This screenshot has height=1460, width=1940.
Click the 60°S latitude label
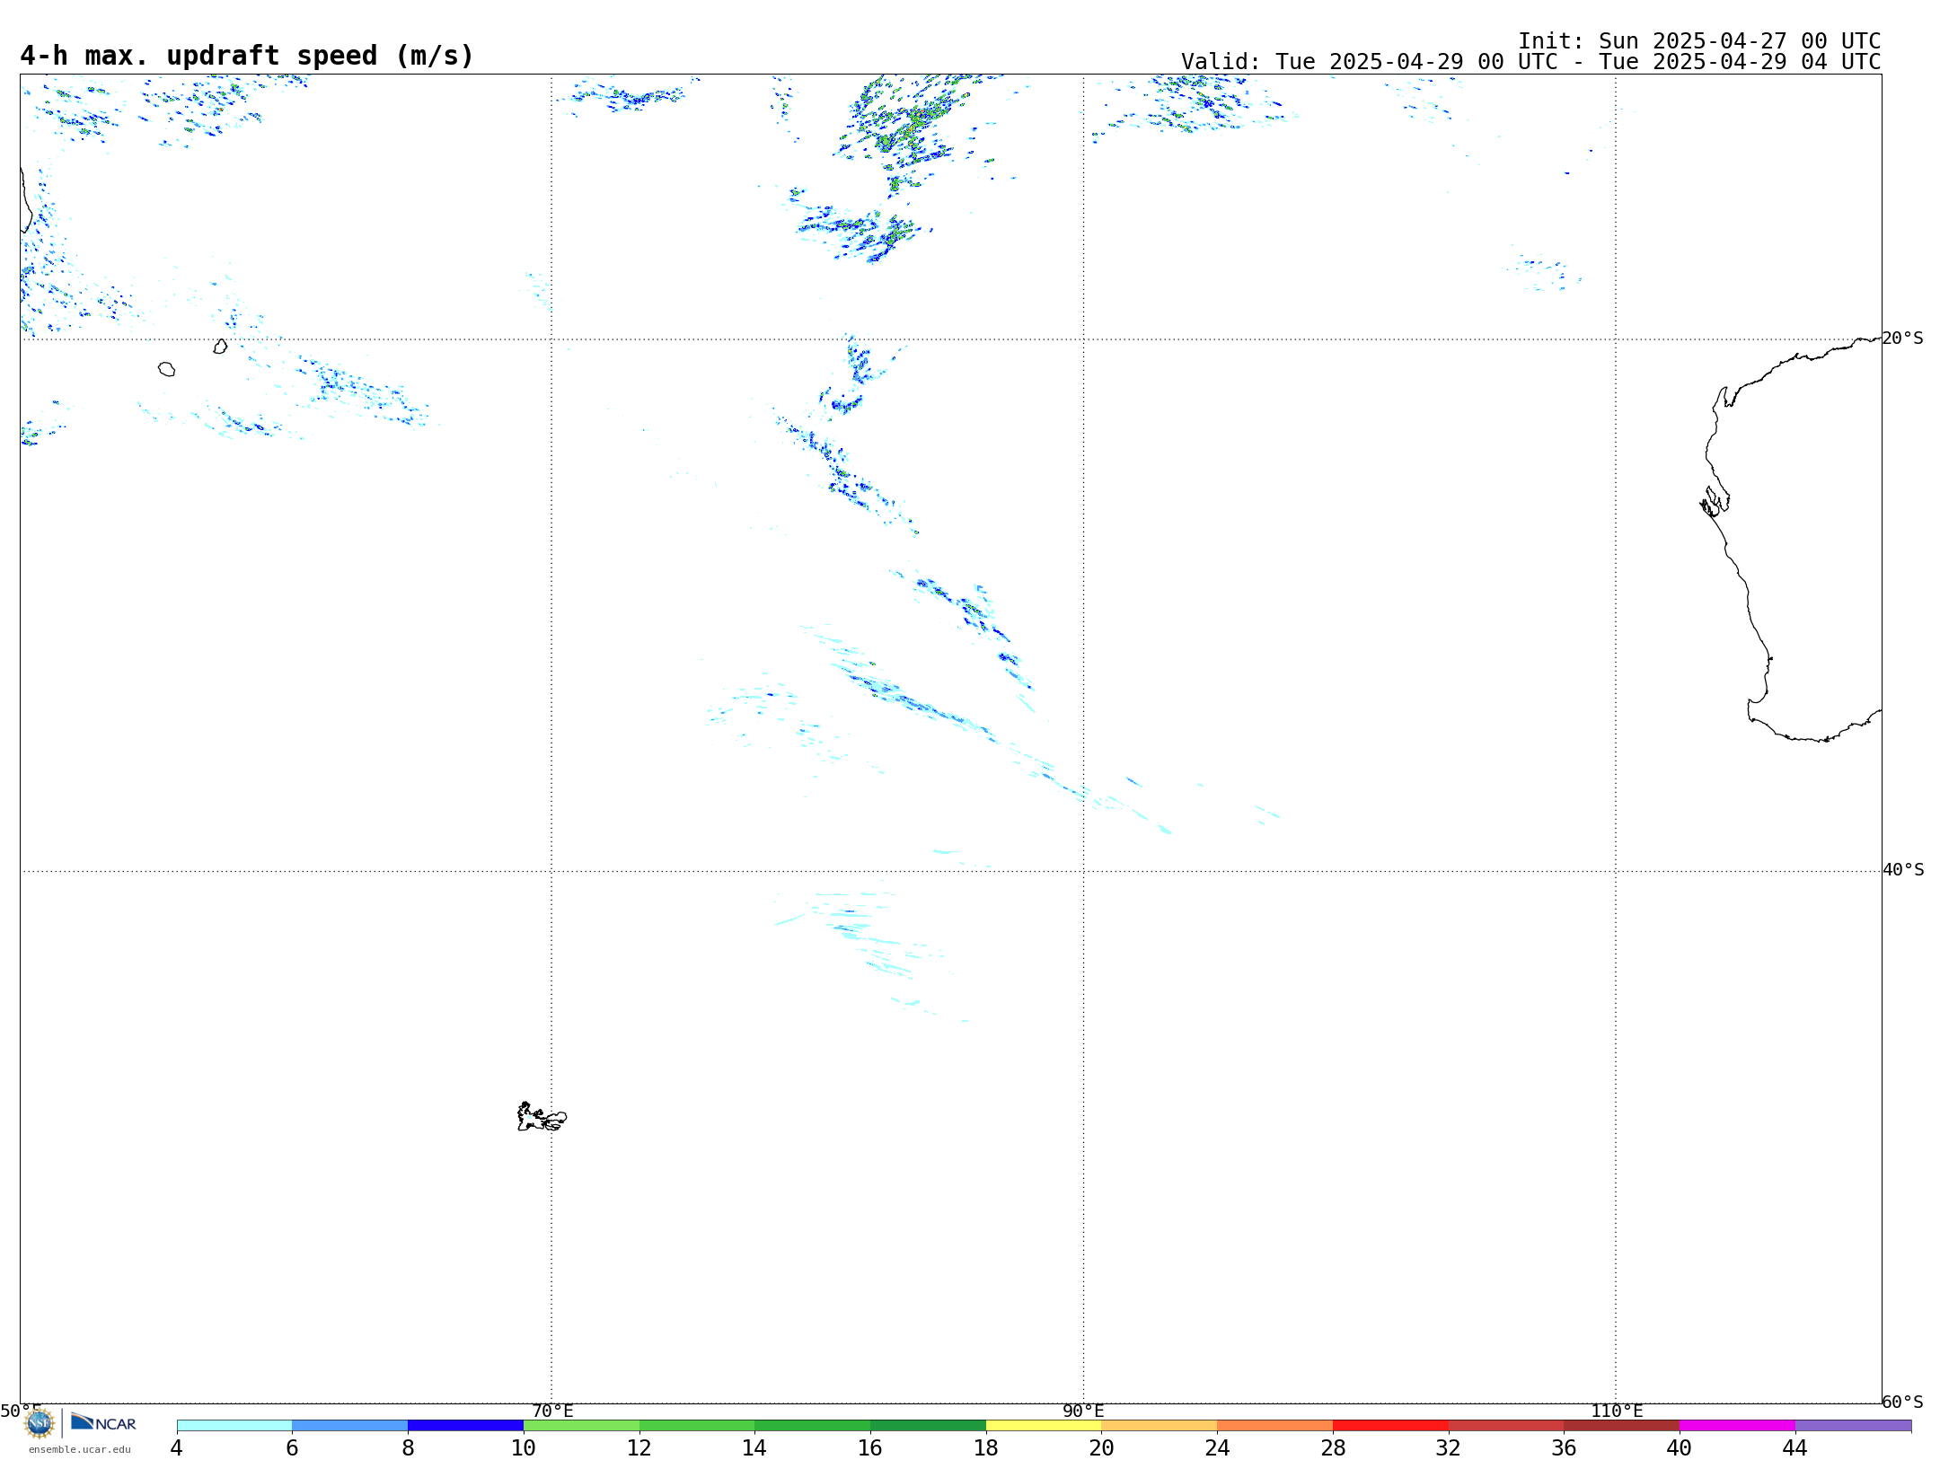[x=1902, y=1402]
